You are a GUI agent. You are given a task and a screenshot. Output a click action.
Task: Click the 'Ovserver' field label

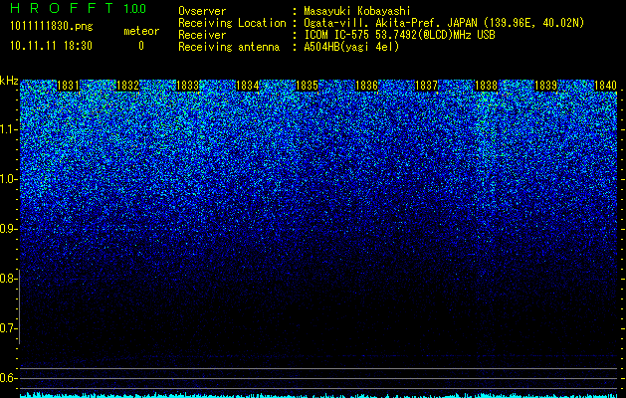[202, 12]
